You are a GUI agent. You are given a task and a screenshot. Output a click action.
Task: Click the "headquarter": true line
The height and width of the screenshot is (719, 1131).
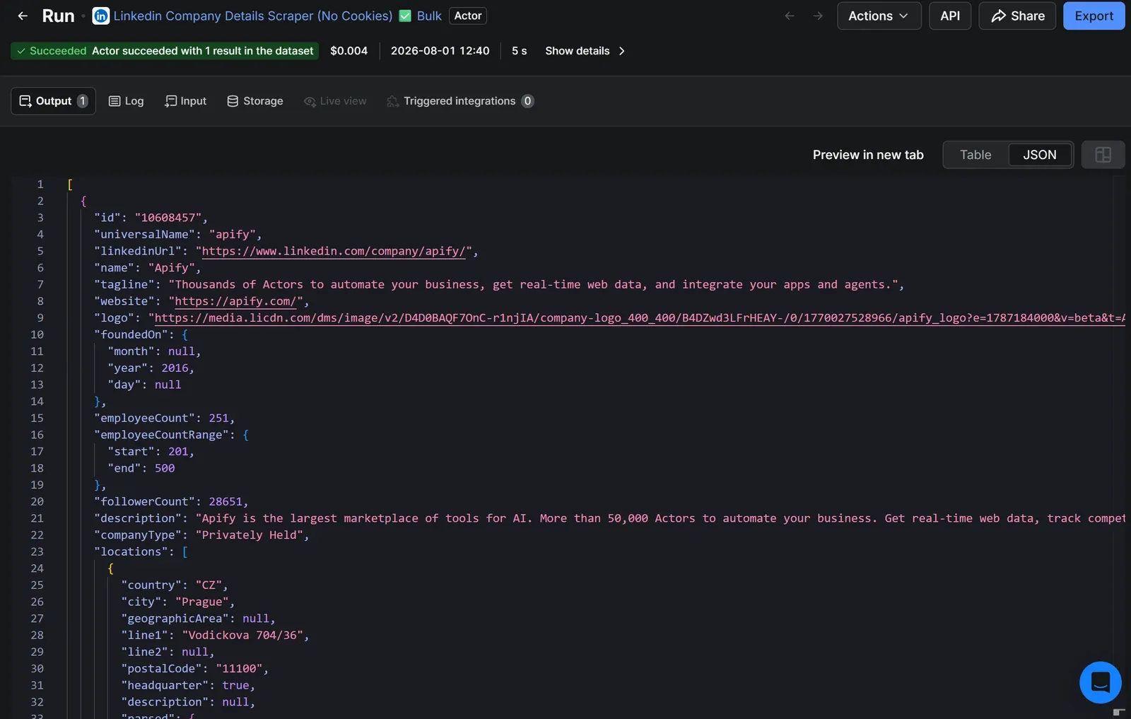point(188,685)
